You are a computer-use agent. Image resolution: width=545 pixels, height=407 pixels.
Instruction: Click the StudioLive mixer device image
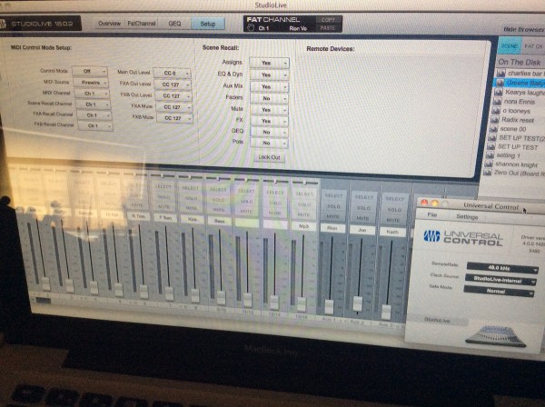point(497,336)
